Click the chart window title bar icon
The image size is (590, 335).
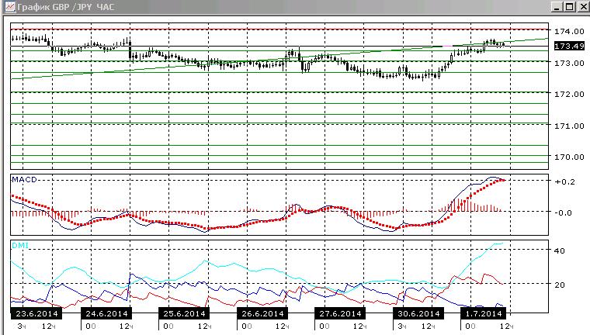point(10,6)
